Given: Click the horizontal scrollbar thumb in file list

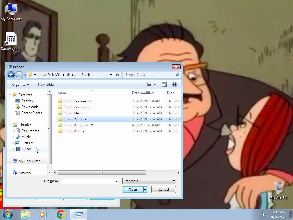Looking at the screenshot, I should tap(102, 172).
